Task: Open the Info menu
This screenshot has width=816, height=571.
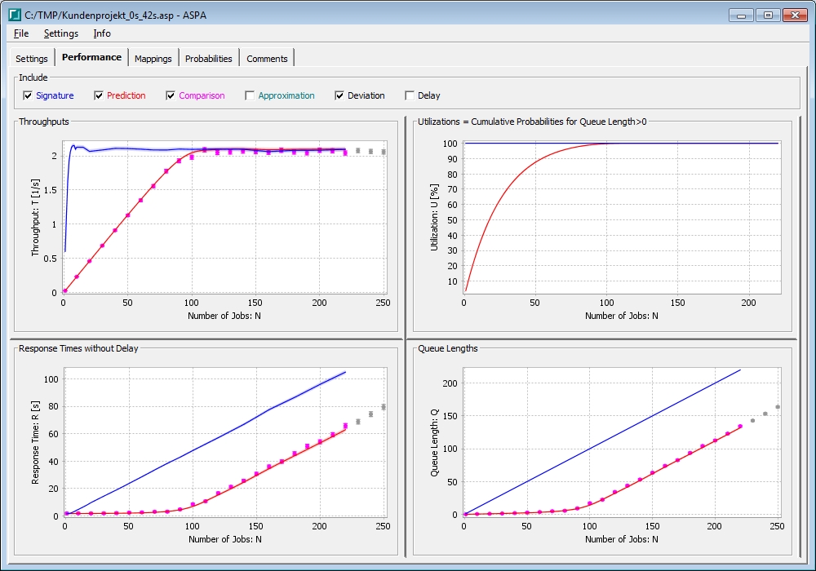Action: [102, 33]
